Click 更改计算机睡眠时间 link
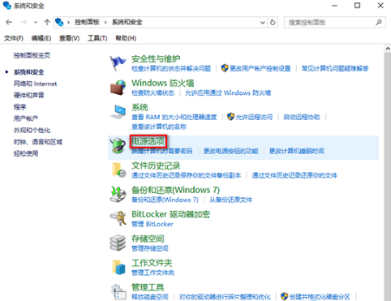The image size is (391, 301). tap(297, 151)
